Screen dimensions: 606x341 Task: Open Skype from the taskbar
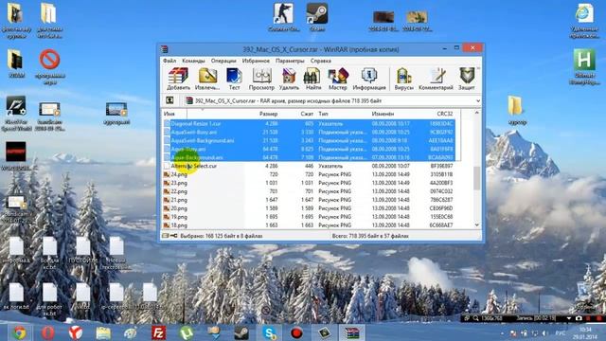click(269, 332)
